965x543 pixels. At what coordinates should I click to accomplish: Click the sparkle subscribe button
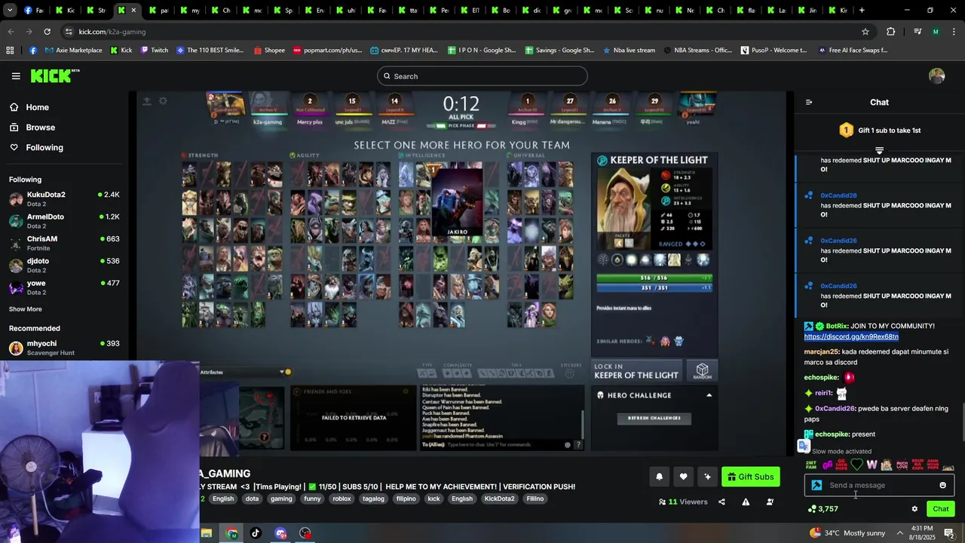(707, 477)
